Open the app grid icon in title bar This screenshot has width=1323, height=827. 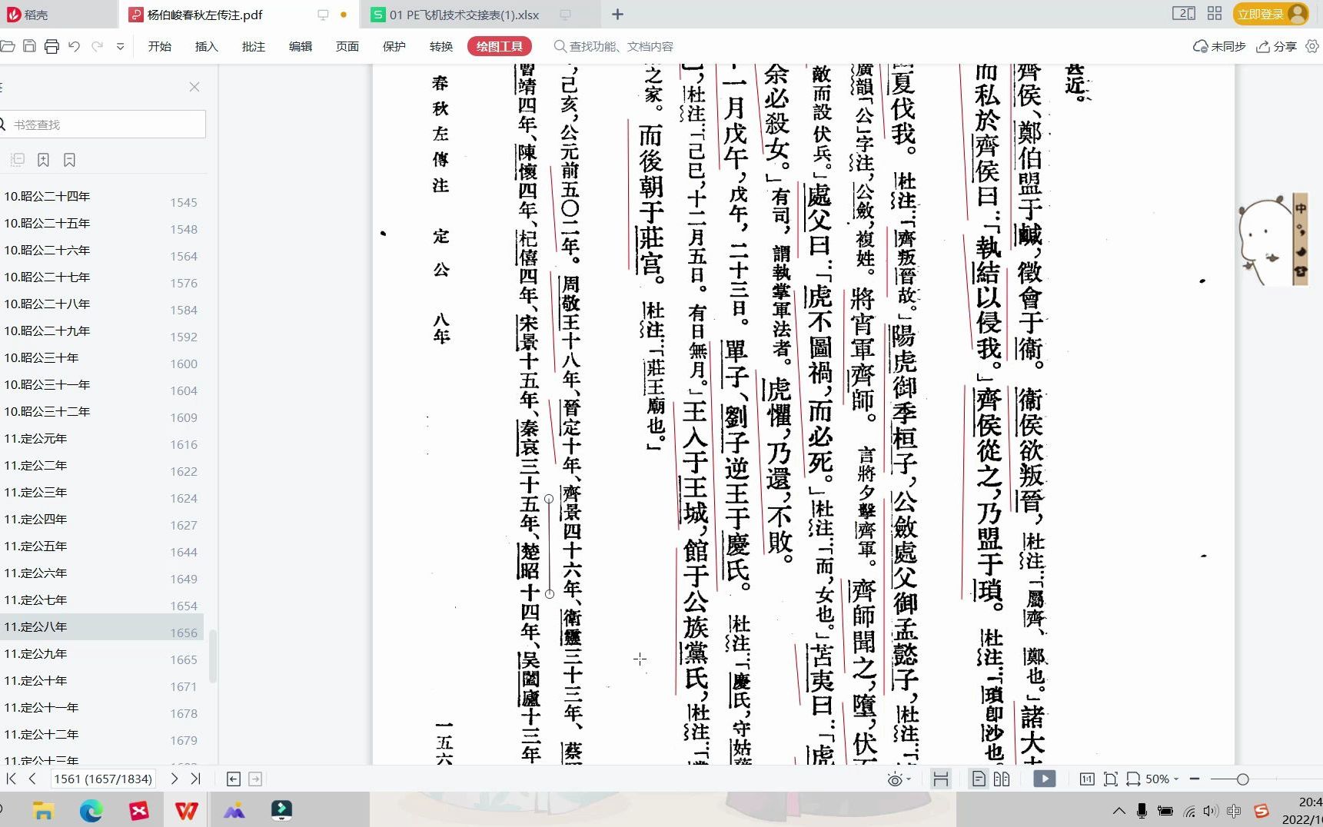click(x=1215, y=13)
